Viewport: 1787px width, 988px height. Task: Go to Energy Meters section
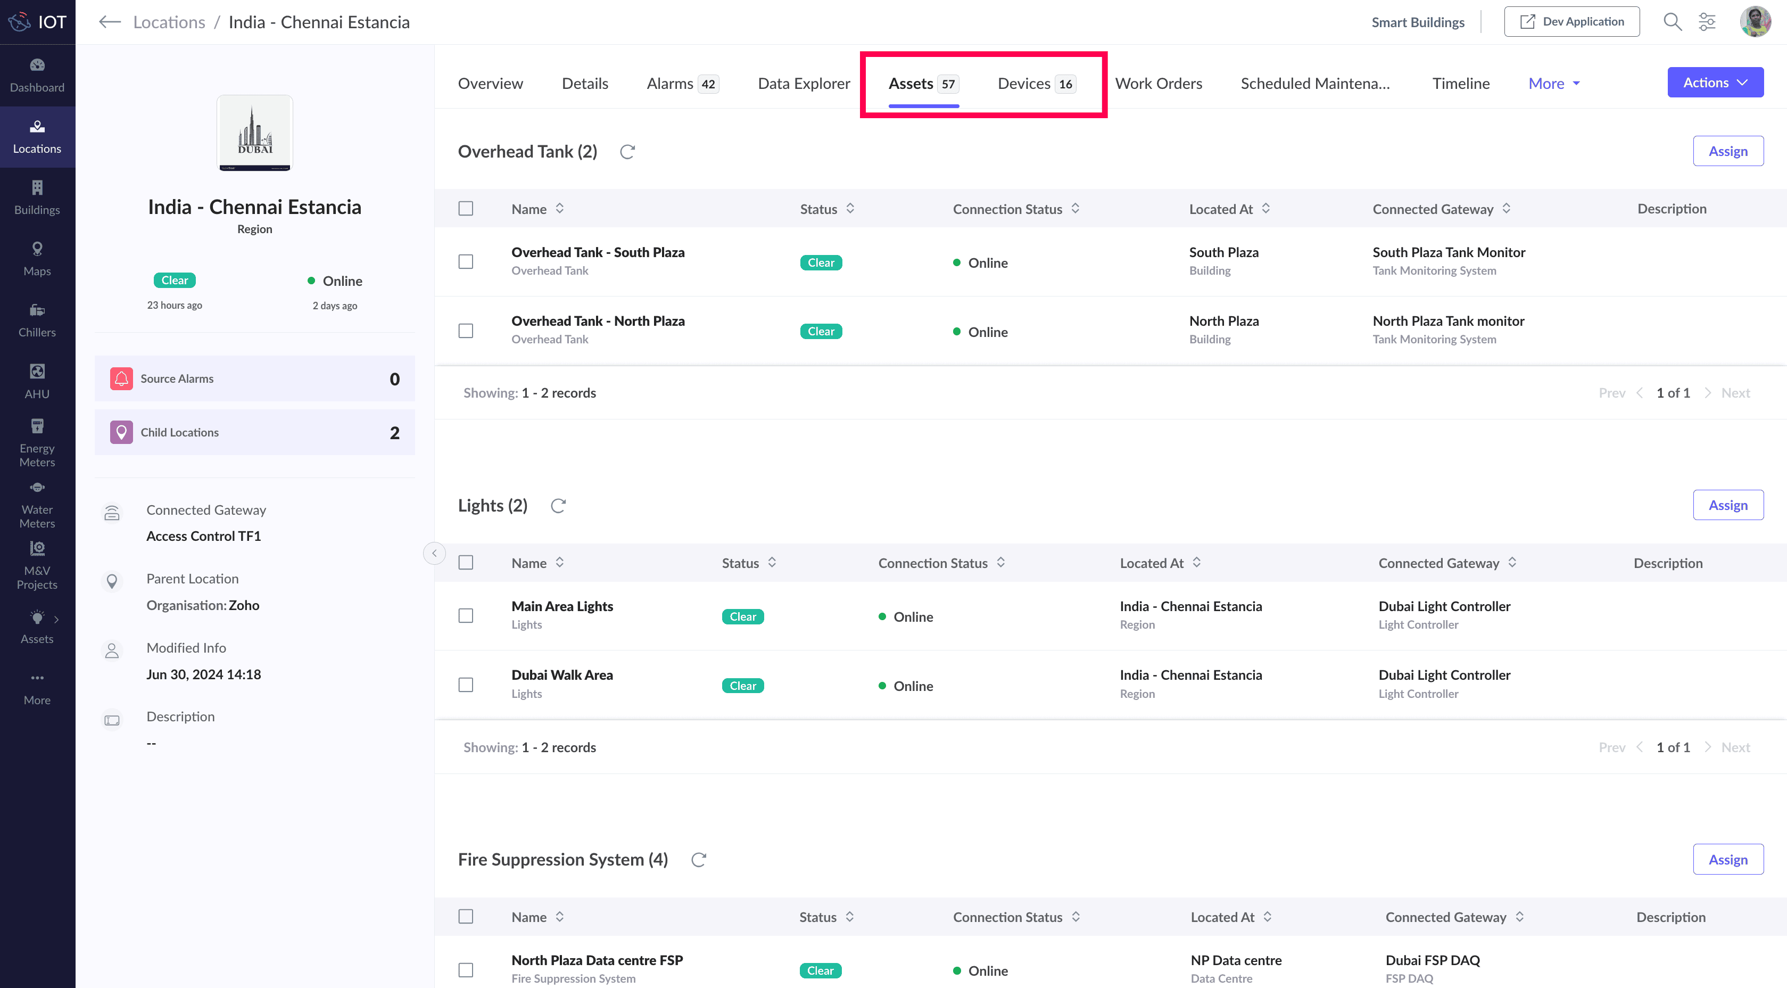coord(37,443)
